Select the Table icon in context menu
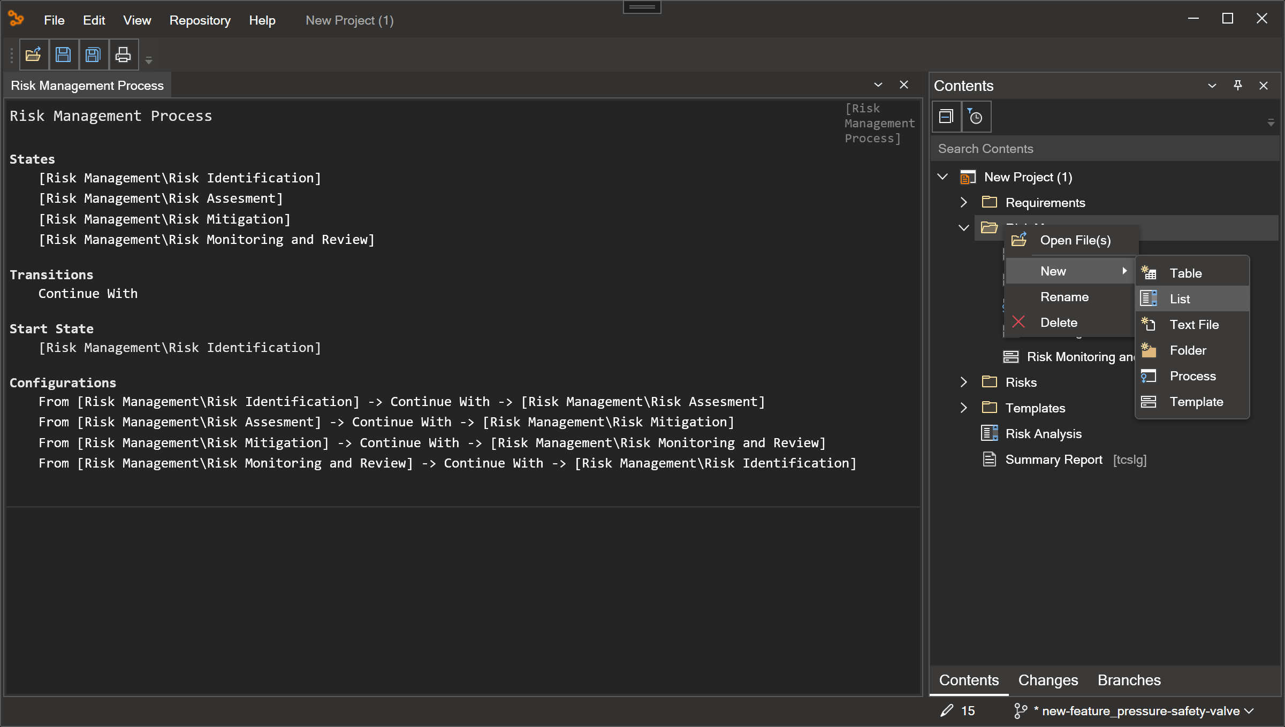 pos(1148,273)
